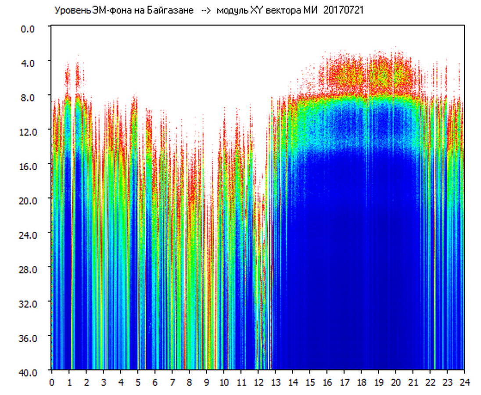Click the x-axis hour label 21

(413, 382)
